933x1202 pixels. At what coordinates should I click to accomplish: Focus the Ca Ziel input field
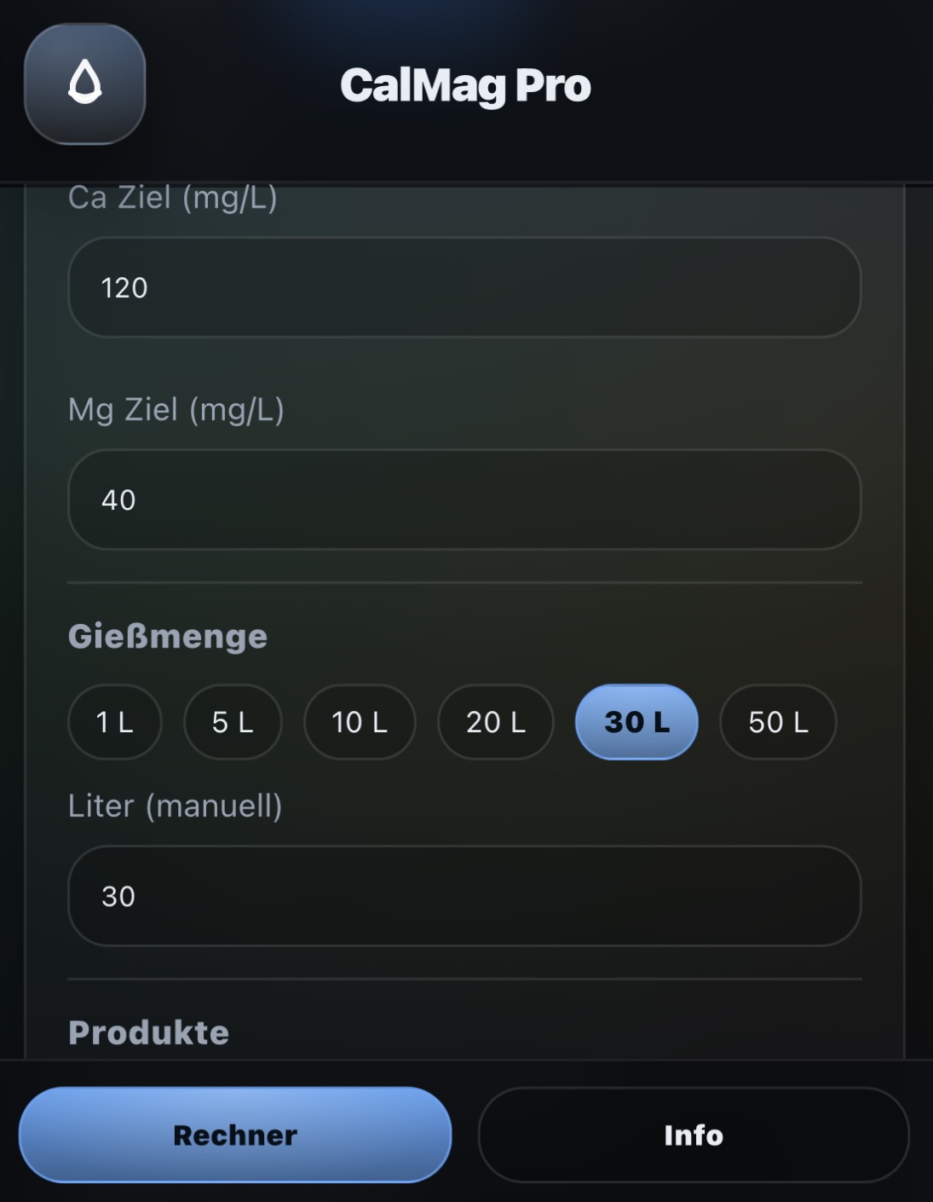(x=464, y=287)
